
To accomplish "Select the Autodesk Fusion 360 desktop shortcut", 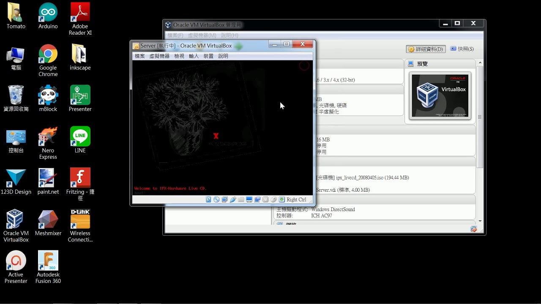I will click(48, 267).
